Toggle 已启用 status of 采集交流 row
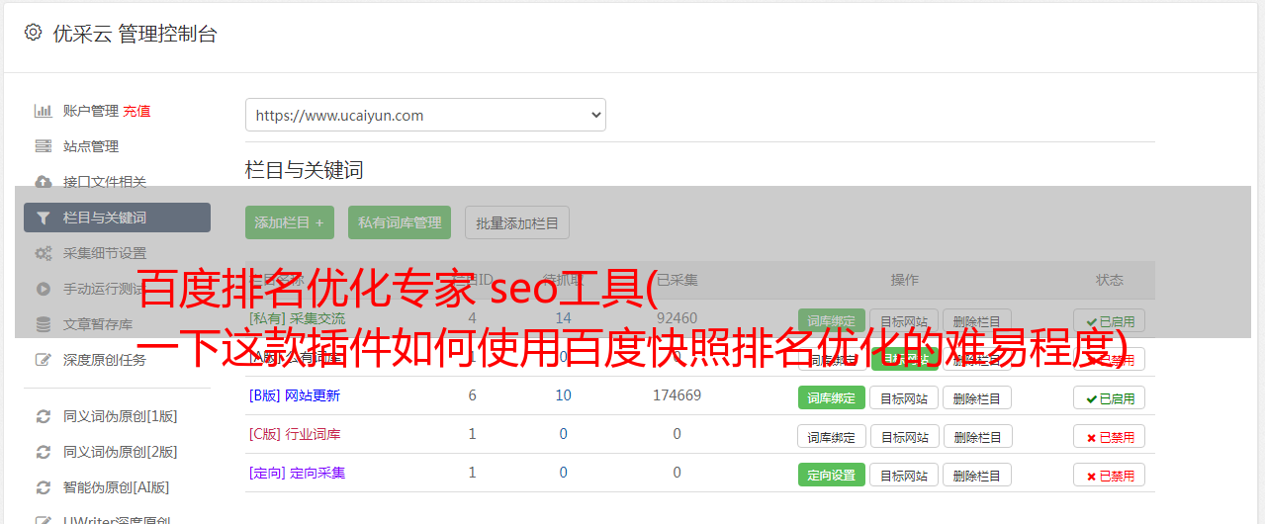Screen dimensions: 1265x524 [x=1110, y=320]
